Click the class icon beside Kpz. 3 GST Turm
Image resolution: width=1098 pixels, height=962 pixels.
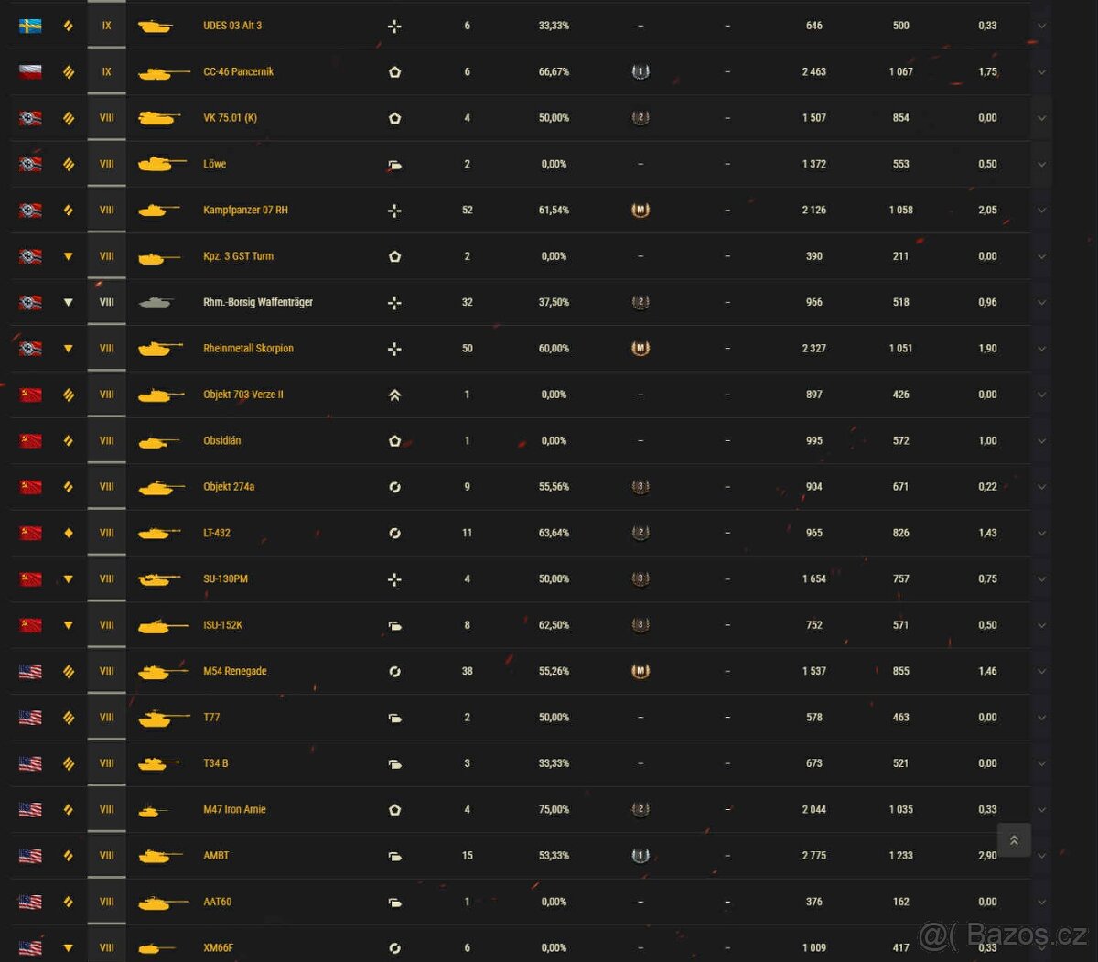click(x=394, y=256)
